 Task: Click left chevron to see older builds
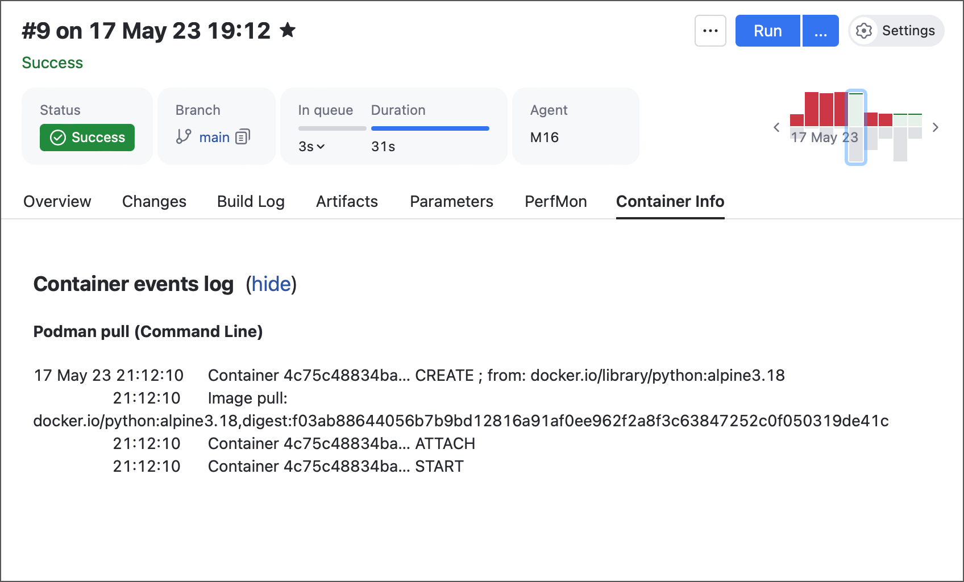776,127
